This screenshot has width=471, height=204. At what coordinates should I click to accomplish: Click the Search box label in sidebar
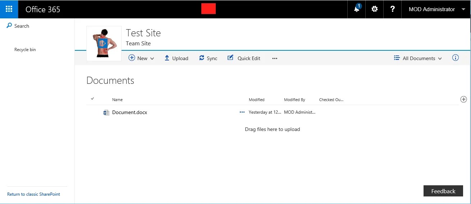tap(22, 26)
